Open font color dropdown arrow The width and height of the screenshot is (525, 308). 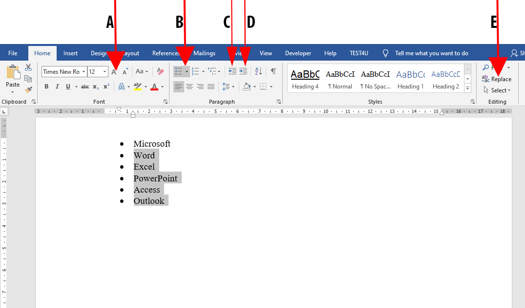pyautogui.click(x=163, y=87)
